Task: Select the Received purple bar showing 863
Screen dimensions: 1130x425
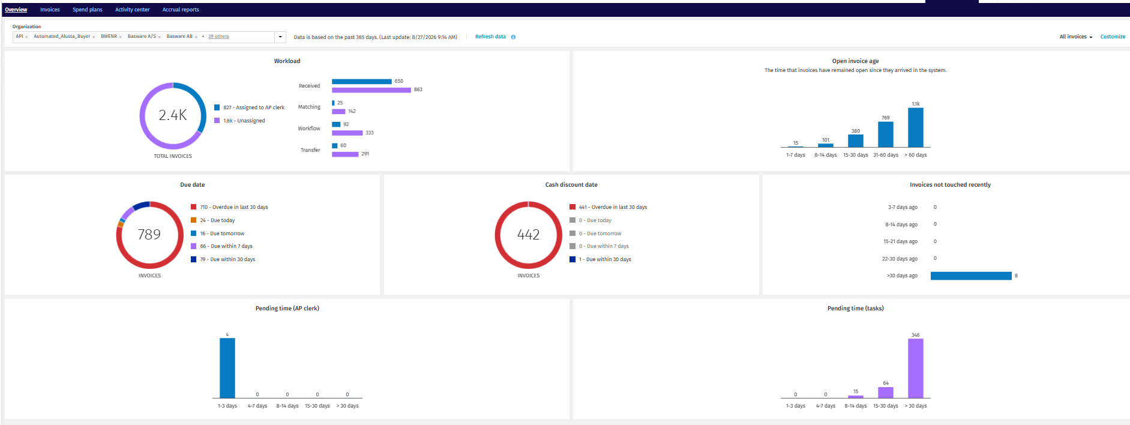Action: (x=371, y=90)
